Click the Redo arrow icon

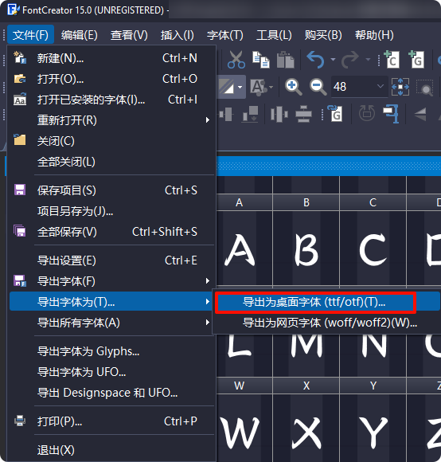(x=350, y=60)
